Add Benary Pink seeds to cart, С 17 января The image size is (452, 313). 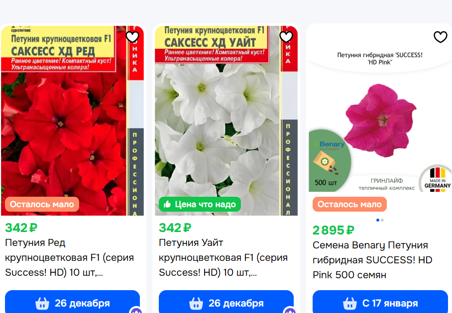380,302
